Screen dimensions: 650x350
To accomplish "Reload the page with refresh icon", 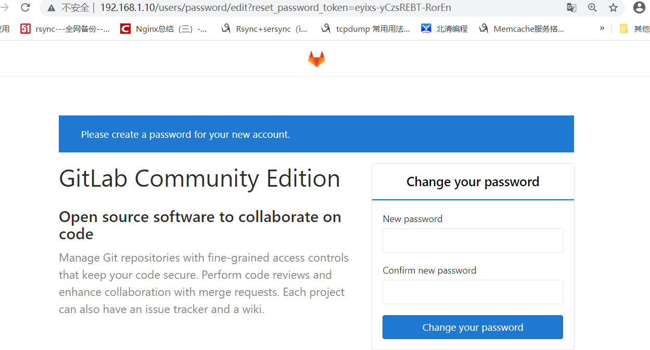I will click(x=25, y=8).
